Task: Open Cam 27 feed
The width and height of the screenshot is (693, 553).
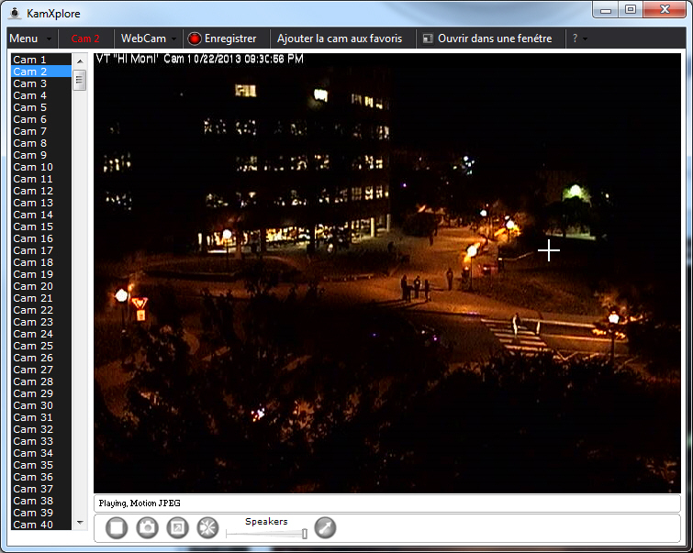Action: pyautogui.click(x=41, y=370)
